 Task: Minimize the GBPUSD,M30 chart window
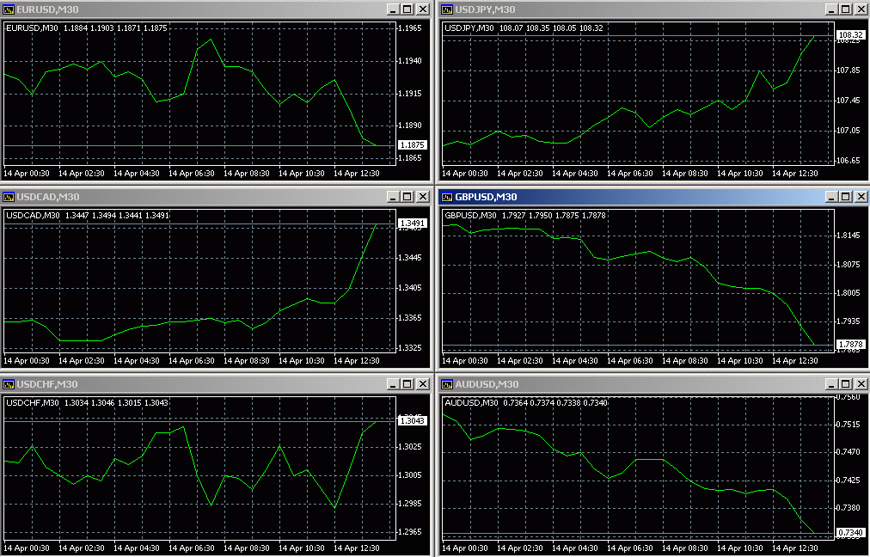coord(831,197)
